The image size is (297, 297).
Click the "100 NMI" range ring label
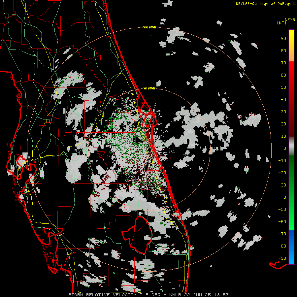[x=149, y=27]
